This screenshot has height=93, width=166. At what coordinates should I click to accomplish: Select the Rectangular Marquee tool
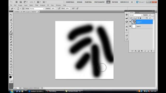tap(11, 17)
